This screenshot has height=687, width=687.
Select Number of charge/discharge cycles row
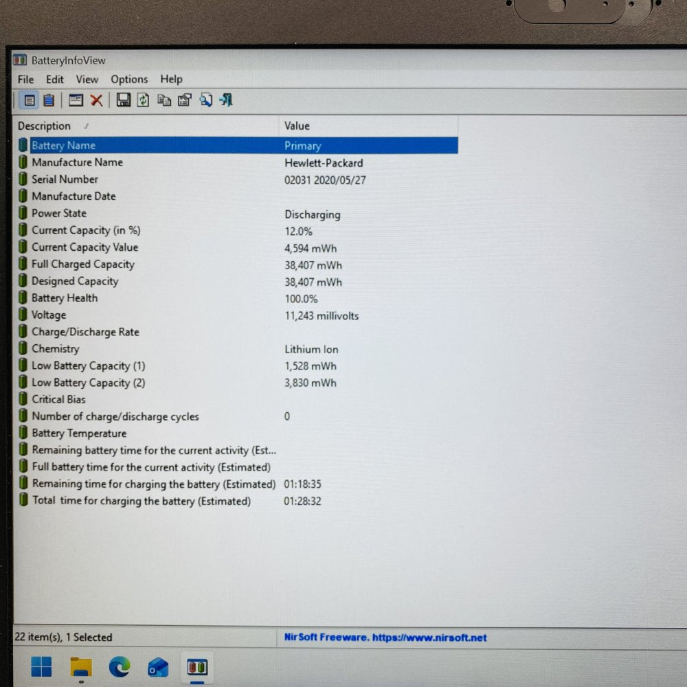(238, 416)
